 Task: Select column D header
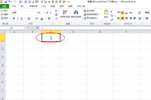tap(73, 32)
